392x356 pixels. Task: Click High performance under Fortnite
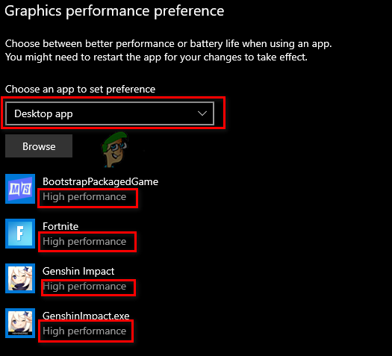coord(84,242)
